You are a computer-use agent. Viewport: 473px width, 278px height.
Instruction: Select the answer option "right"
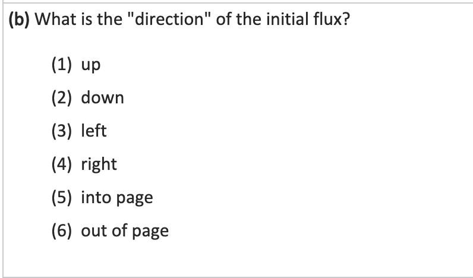(x=99, y=164)
